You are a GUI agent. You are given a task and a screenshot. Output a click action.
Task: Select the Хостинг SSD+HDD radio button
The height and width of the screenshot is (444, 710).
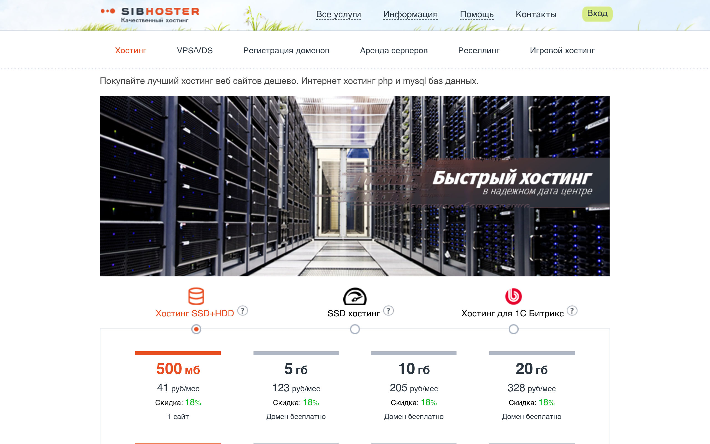point(196,329)
